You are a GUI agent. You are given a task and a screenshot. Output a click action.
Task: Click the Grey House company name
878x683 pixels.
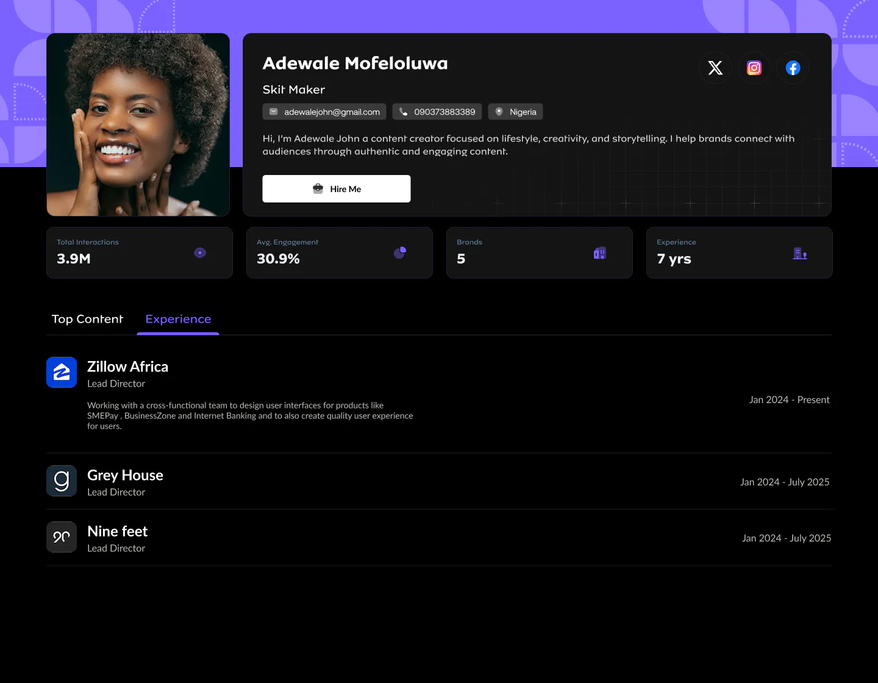point(125,475)
